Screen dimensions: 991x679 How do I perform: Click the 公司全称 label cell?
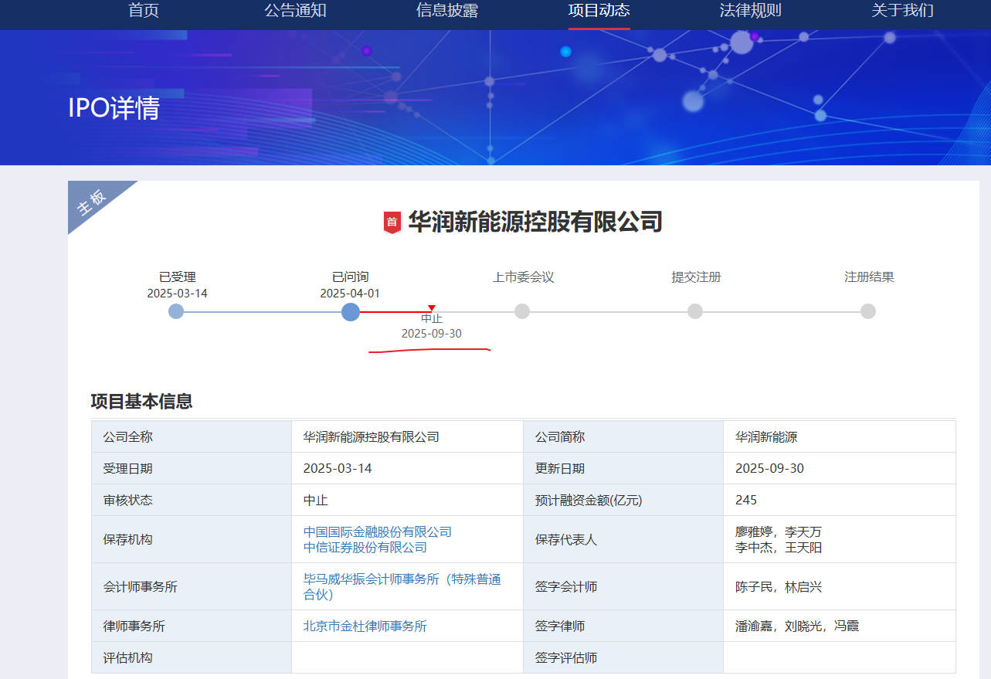click(192, 436)
